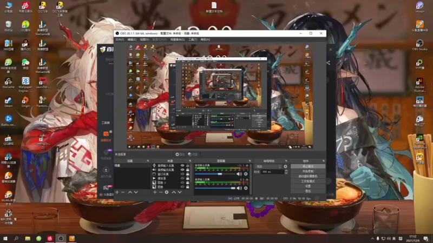Add a new scene with the plus icon
Screen dimensions: 433x243
tap(117, 192)
